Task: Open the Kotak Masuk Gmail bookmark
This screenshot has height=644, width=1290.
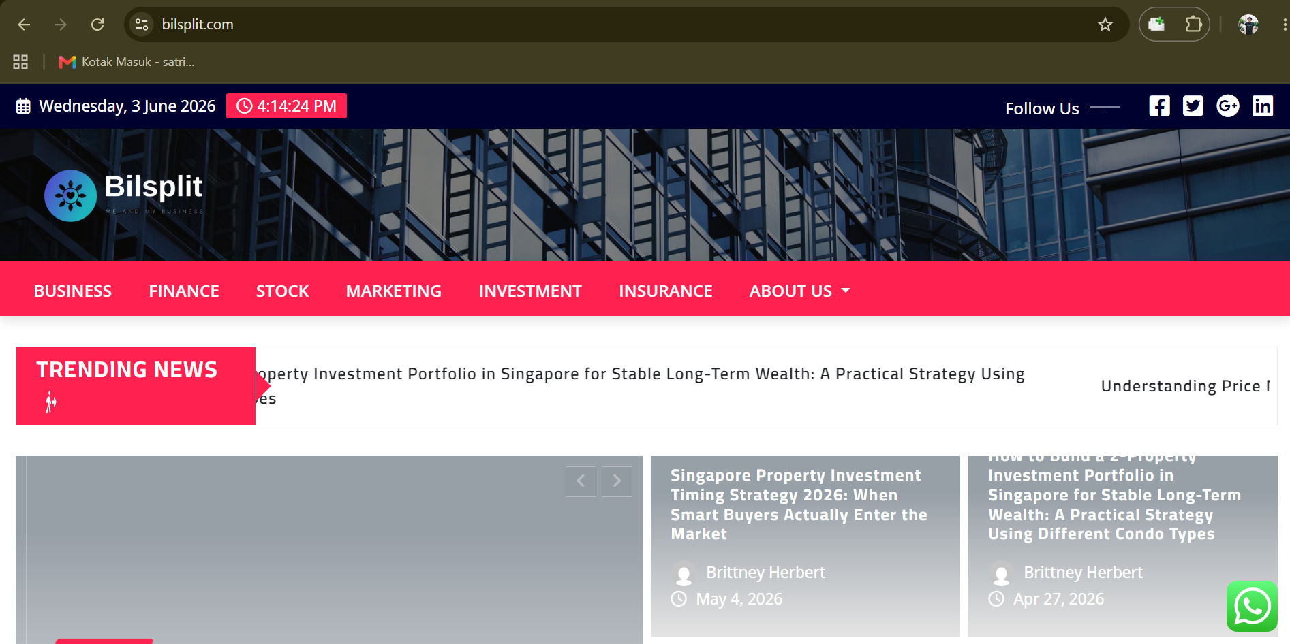Action: [127, 62]
